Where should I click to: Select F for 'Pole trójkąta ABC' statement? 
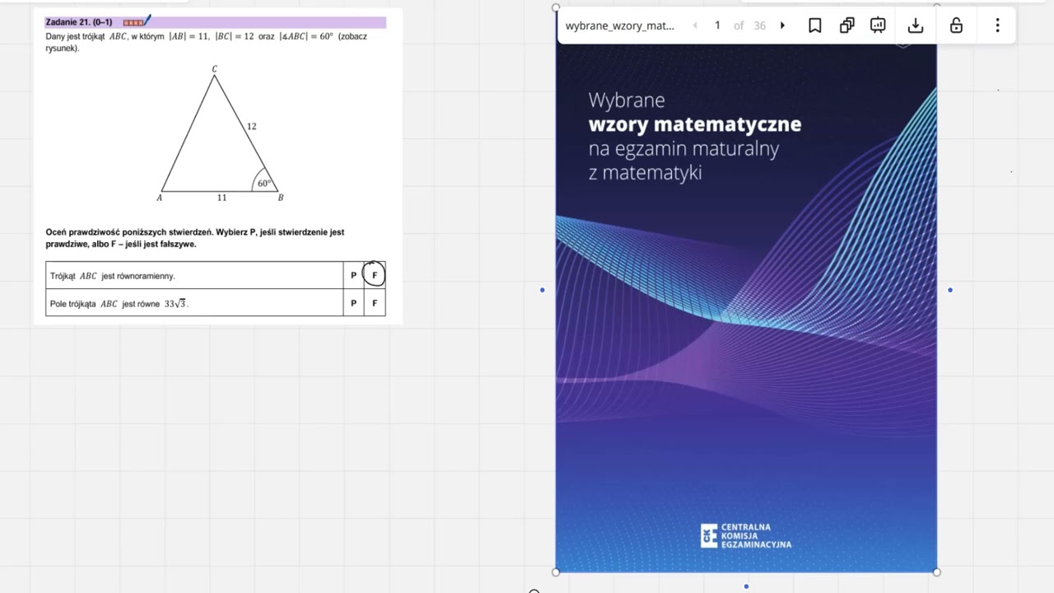tap(375, 303)
